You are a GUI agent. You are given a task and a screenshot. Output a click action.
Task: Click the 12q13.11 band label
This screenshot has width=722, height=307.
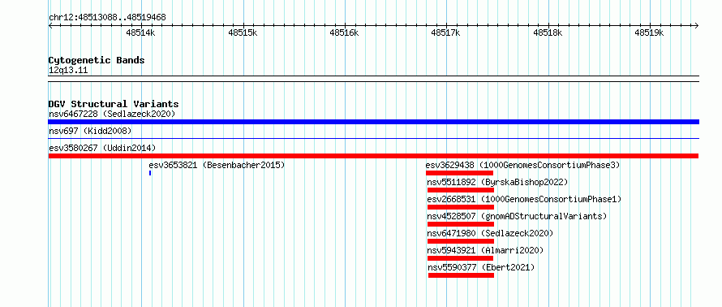point(67,71)
